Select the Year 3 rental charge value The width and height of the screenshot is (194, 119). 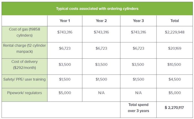click(138, 48)
